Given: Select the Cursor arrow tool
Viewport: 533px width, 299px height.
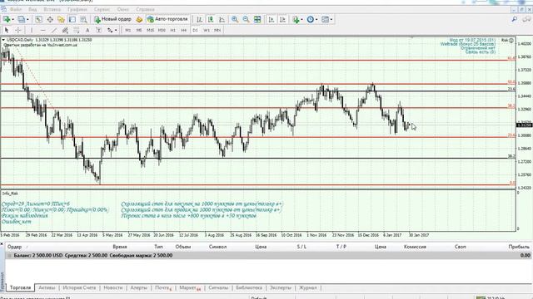Looking at the screenshot, I should point(7,30).
